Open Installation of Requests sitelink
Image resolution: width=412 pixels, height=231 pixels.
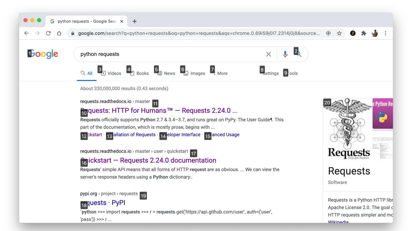(x=131, y=135)
